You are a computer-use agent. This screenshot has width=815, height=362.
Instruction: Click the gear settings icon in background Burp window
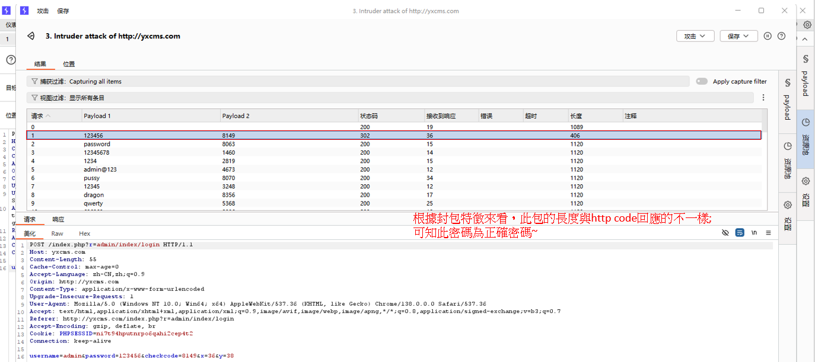click(807, 25)
